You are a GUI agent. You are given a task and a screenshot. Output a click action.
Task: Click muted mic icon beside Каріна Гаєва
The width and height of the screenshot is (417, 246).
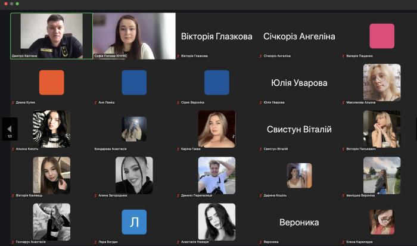pos(178,149)
